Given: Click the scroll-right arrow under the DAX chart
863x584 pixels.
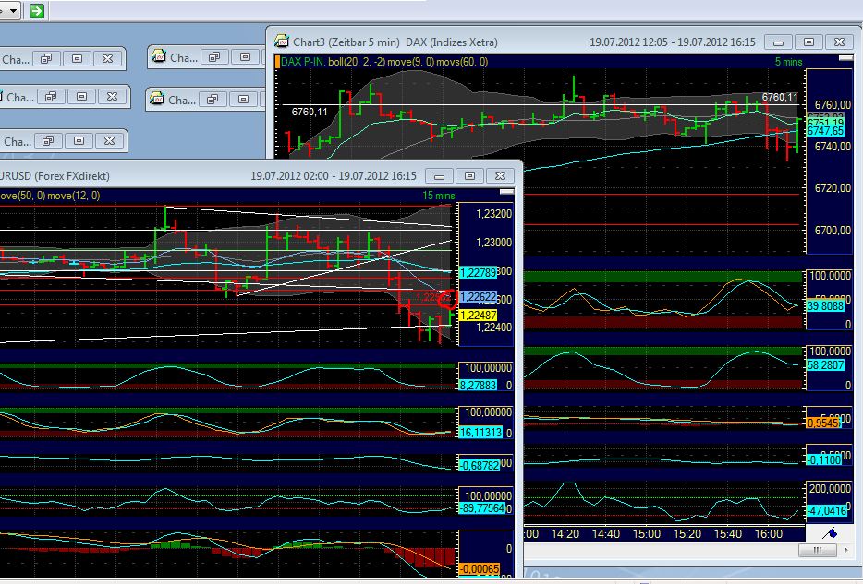Looking at the screenshot, I should tap(846, 549).
